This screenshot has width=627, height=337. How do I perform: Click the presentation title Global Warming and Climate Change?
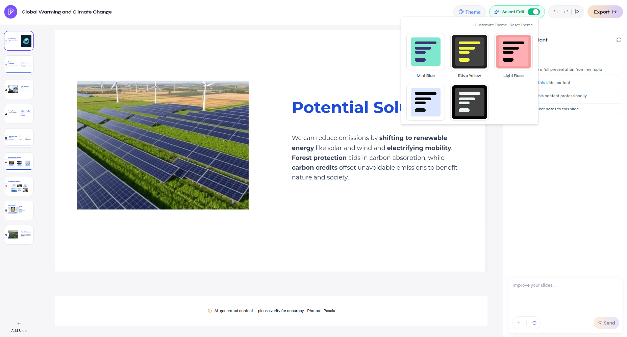(x=67, y=12)
